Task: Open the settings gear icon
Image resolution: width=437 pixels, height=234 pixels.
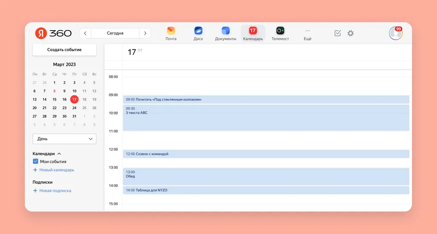Action: coord(351,33)
